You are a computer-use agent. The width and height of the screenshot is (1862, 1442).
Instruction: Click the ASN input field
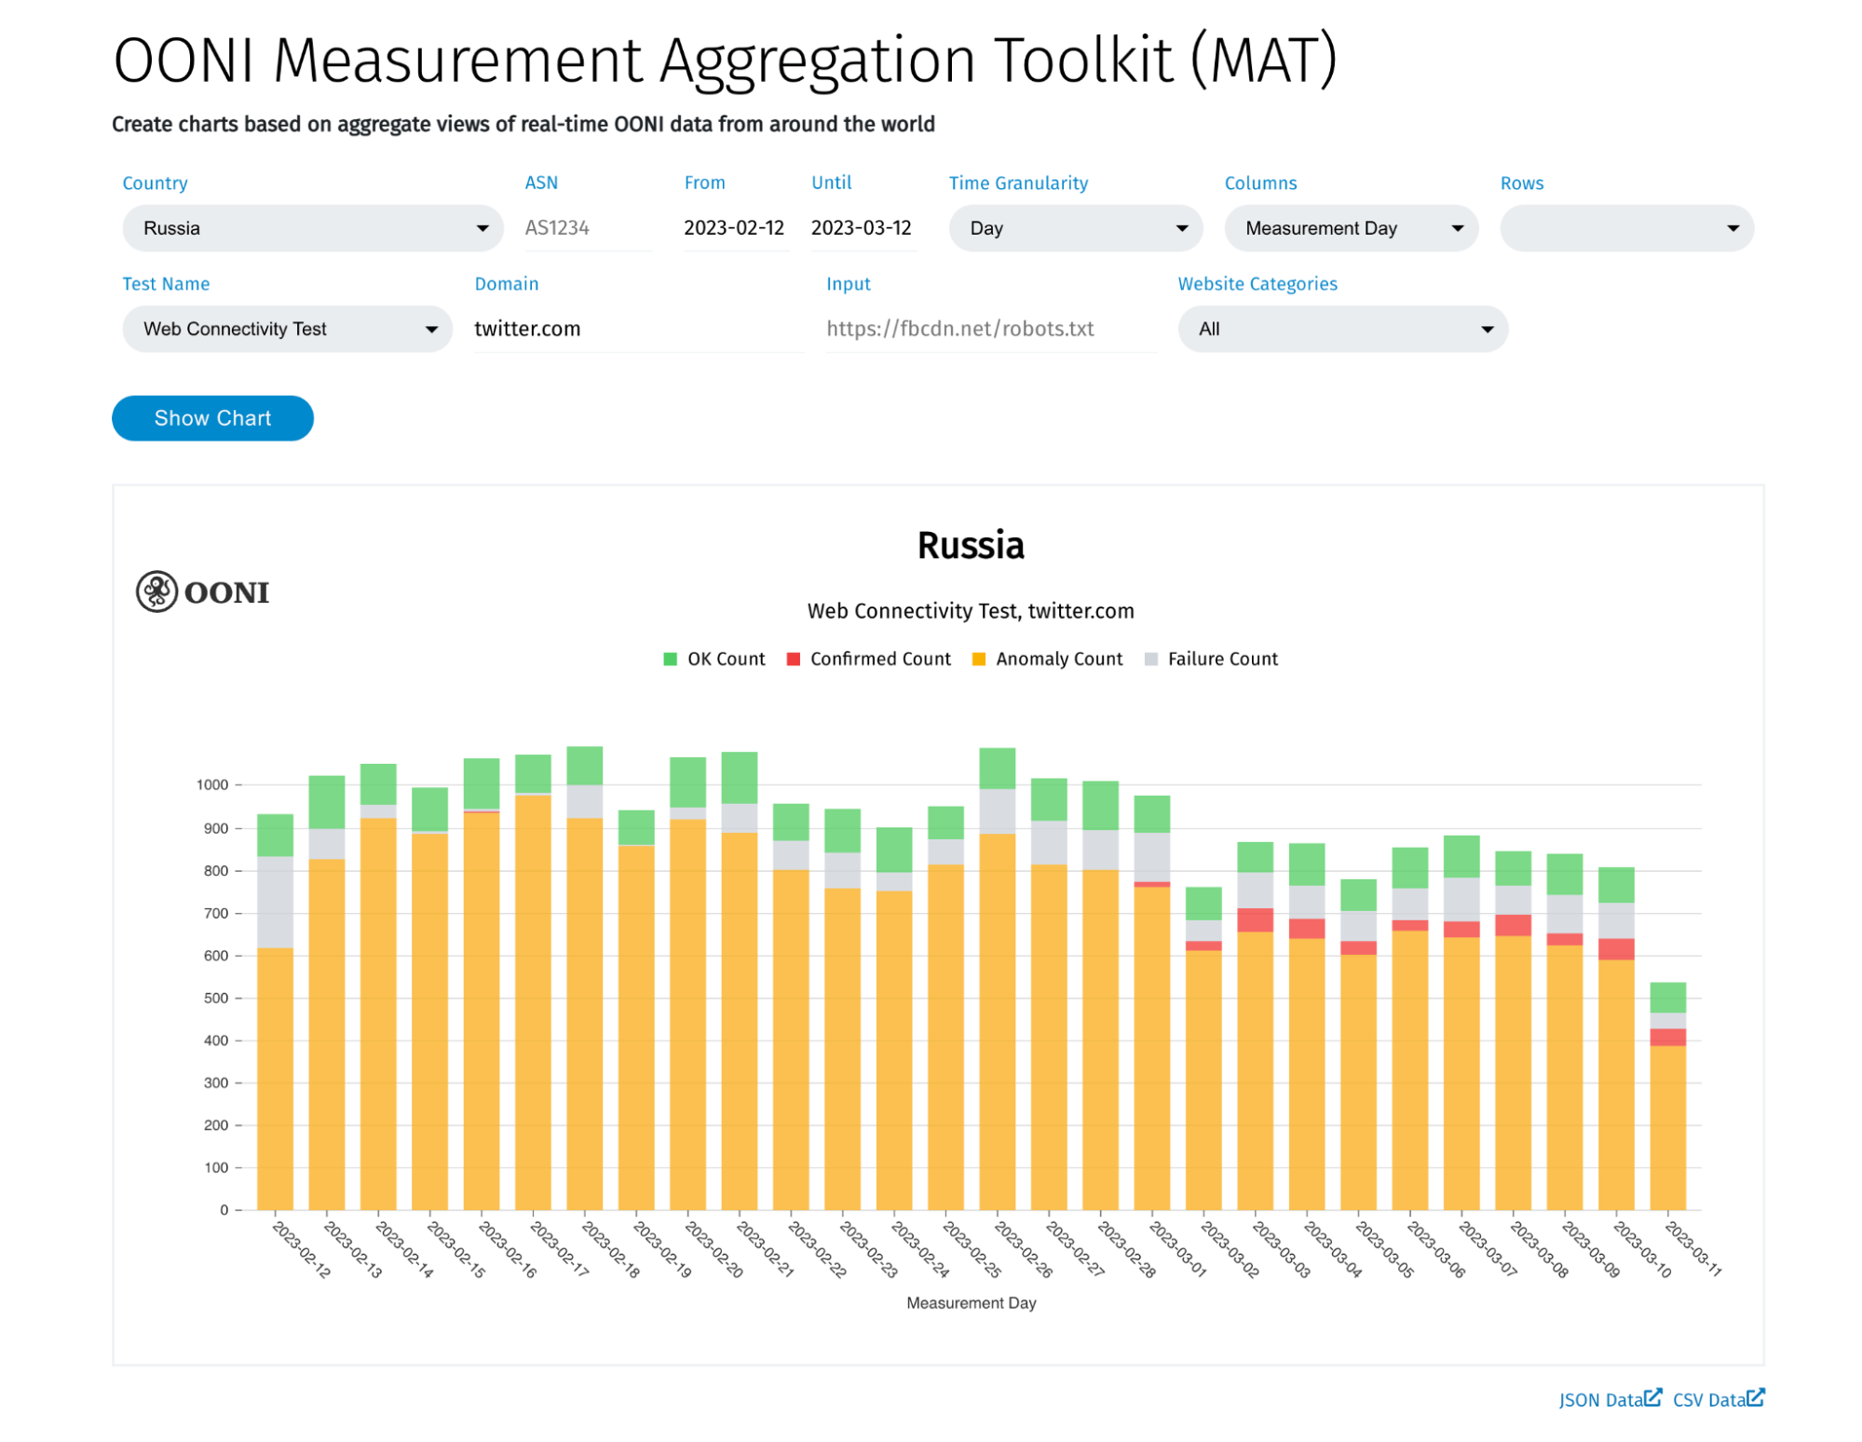[587, 228]
